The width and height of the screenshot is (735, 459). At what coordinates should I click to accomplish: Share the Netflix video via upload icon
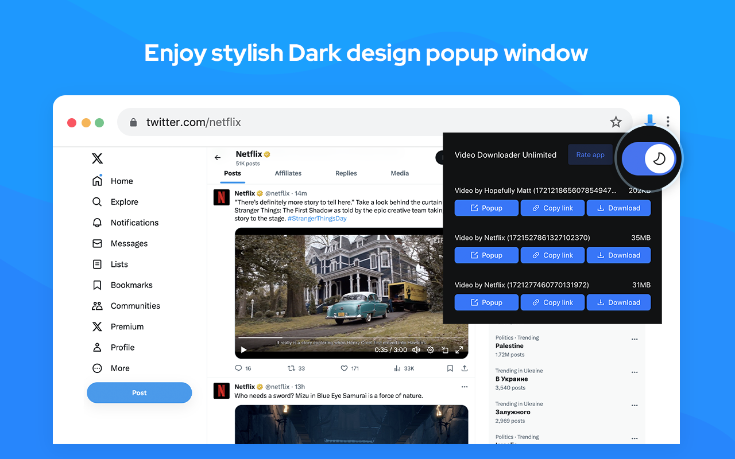tap(465, 368)
